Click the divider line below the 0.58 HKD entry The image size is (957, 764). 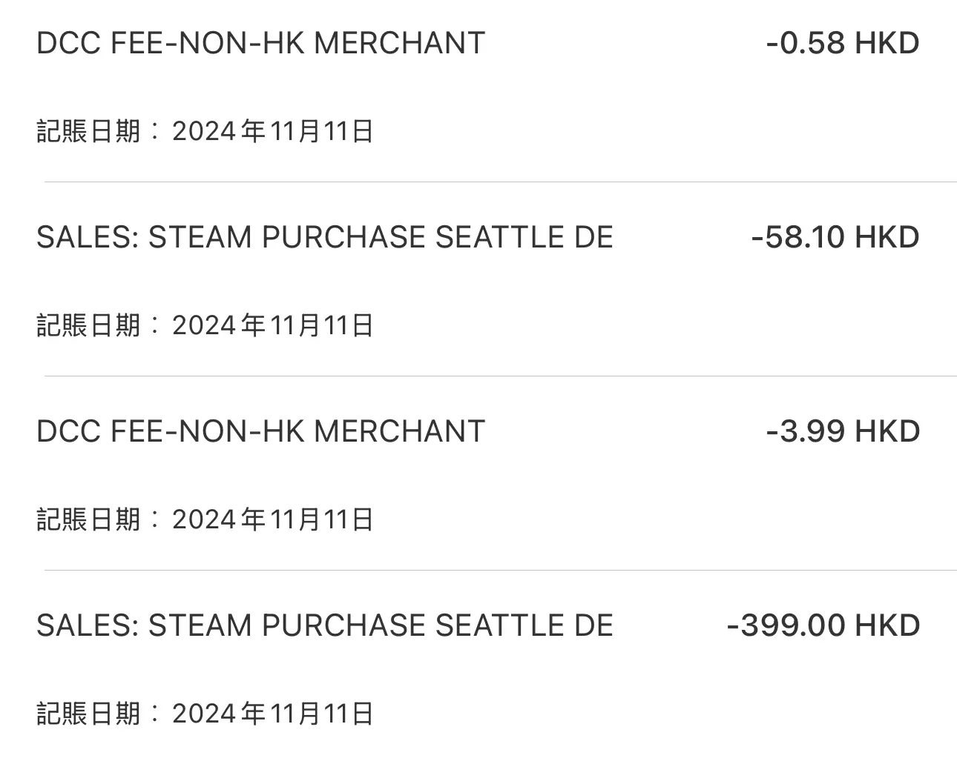(501, 182)
